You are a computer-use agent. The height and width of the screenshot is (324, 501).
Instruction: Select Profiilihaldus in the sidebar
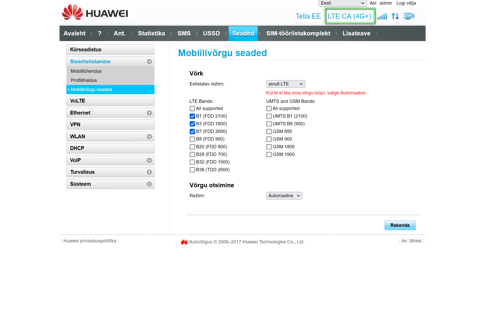point(84,80)
